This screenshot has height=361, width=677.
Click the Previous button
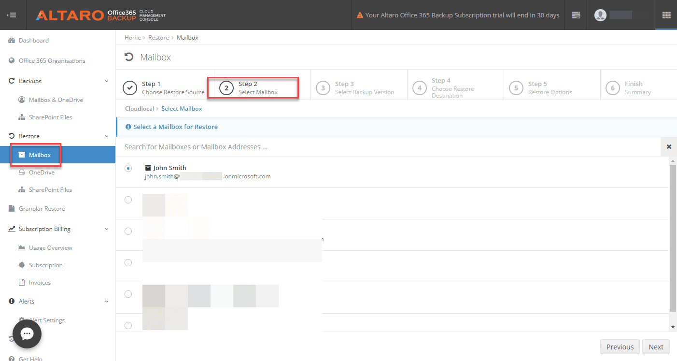pos(620,347)
